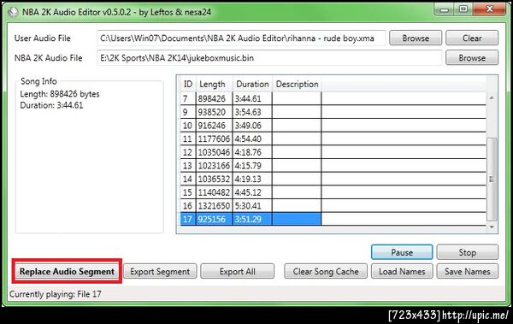The width and height of the screenshot is (513, 324).
Task: Click Load Names button
Action: (x=402, y=271)
